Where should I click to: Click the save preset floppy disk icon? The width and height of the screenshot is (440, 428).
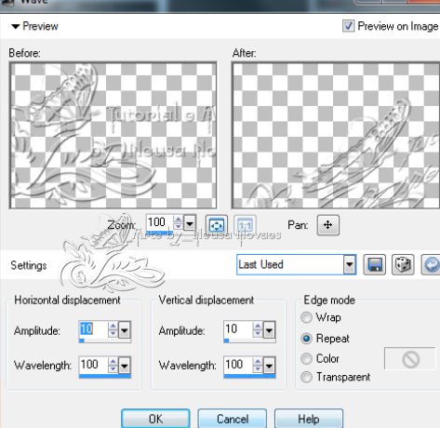pos(374,264)
